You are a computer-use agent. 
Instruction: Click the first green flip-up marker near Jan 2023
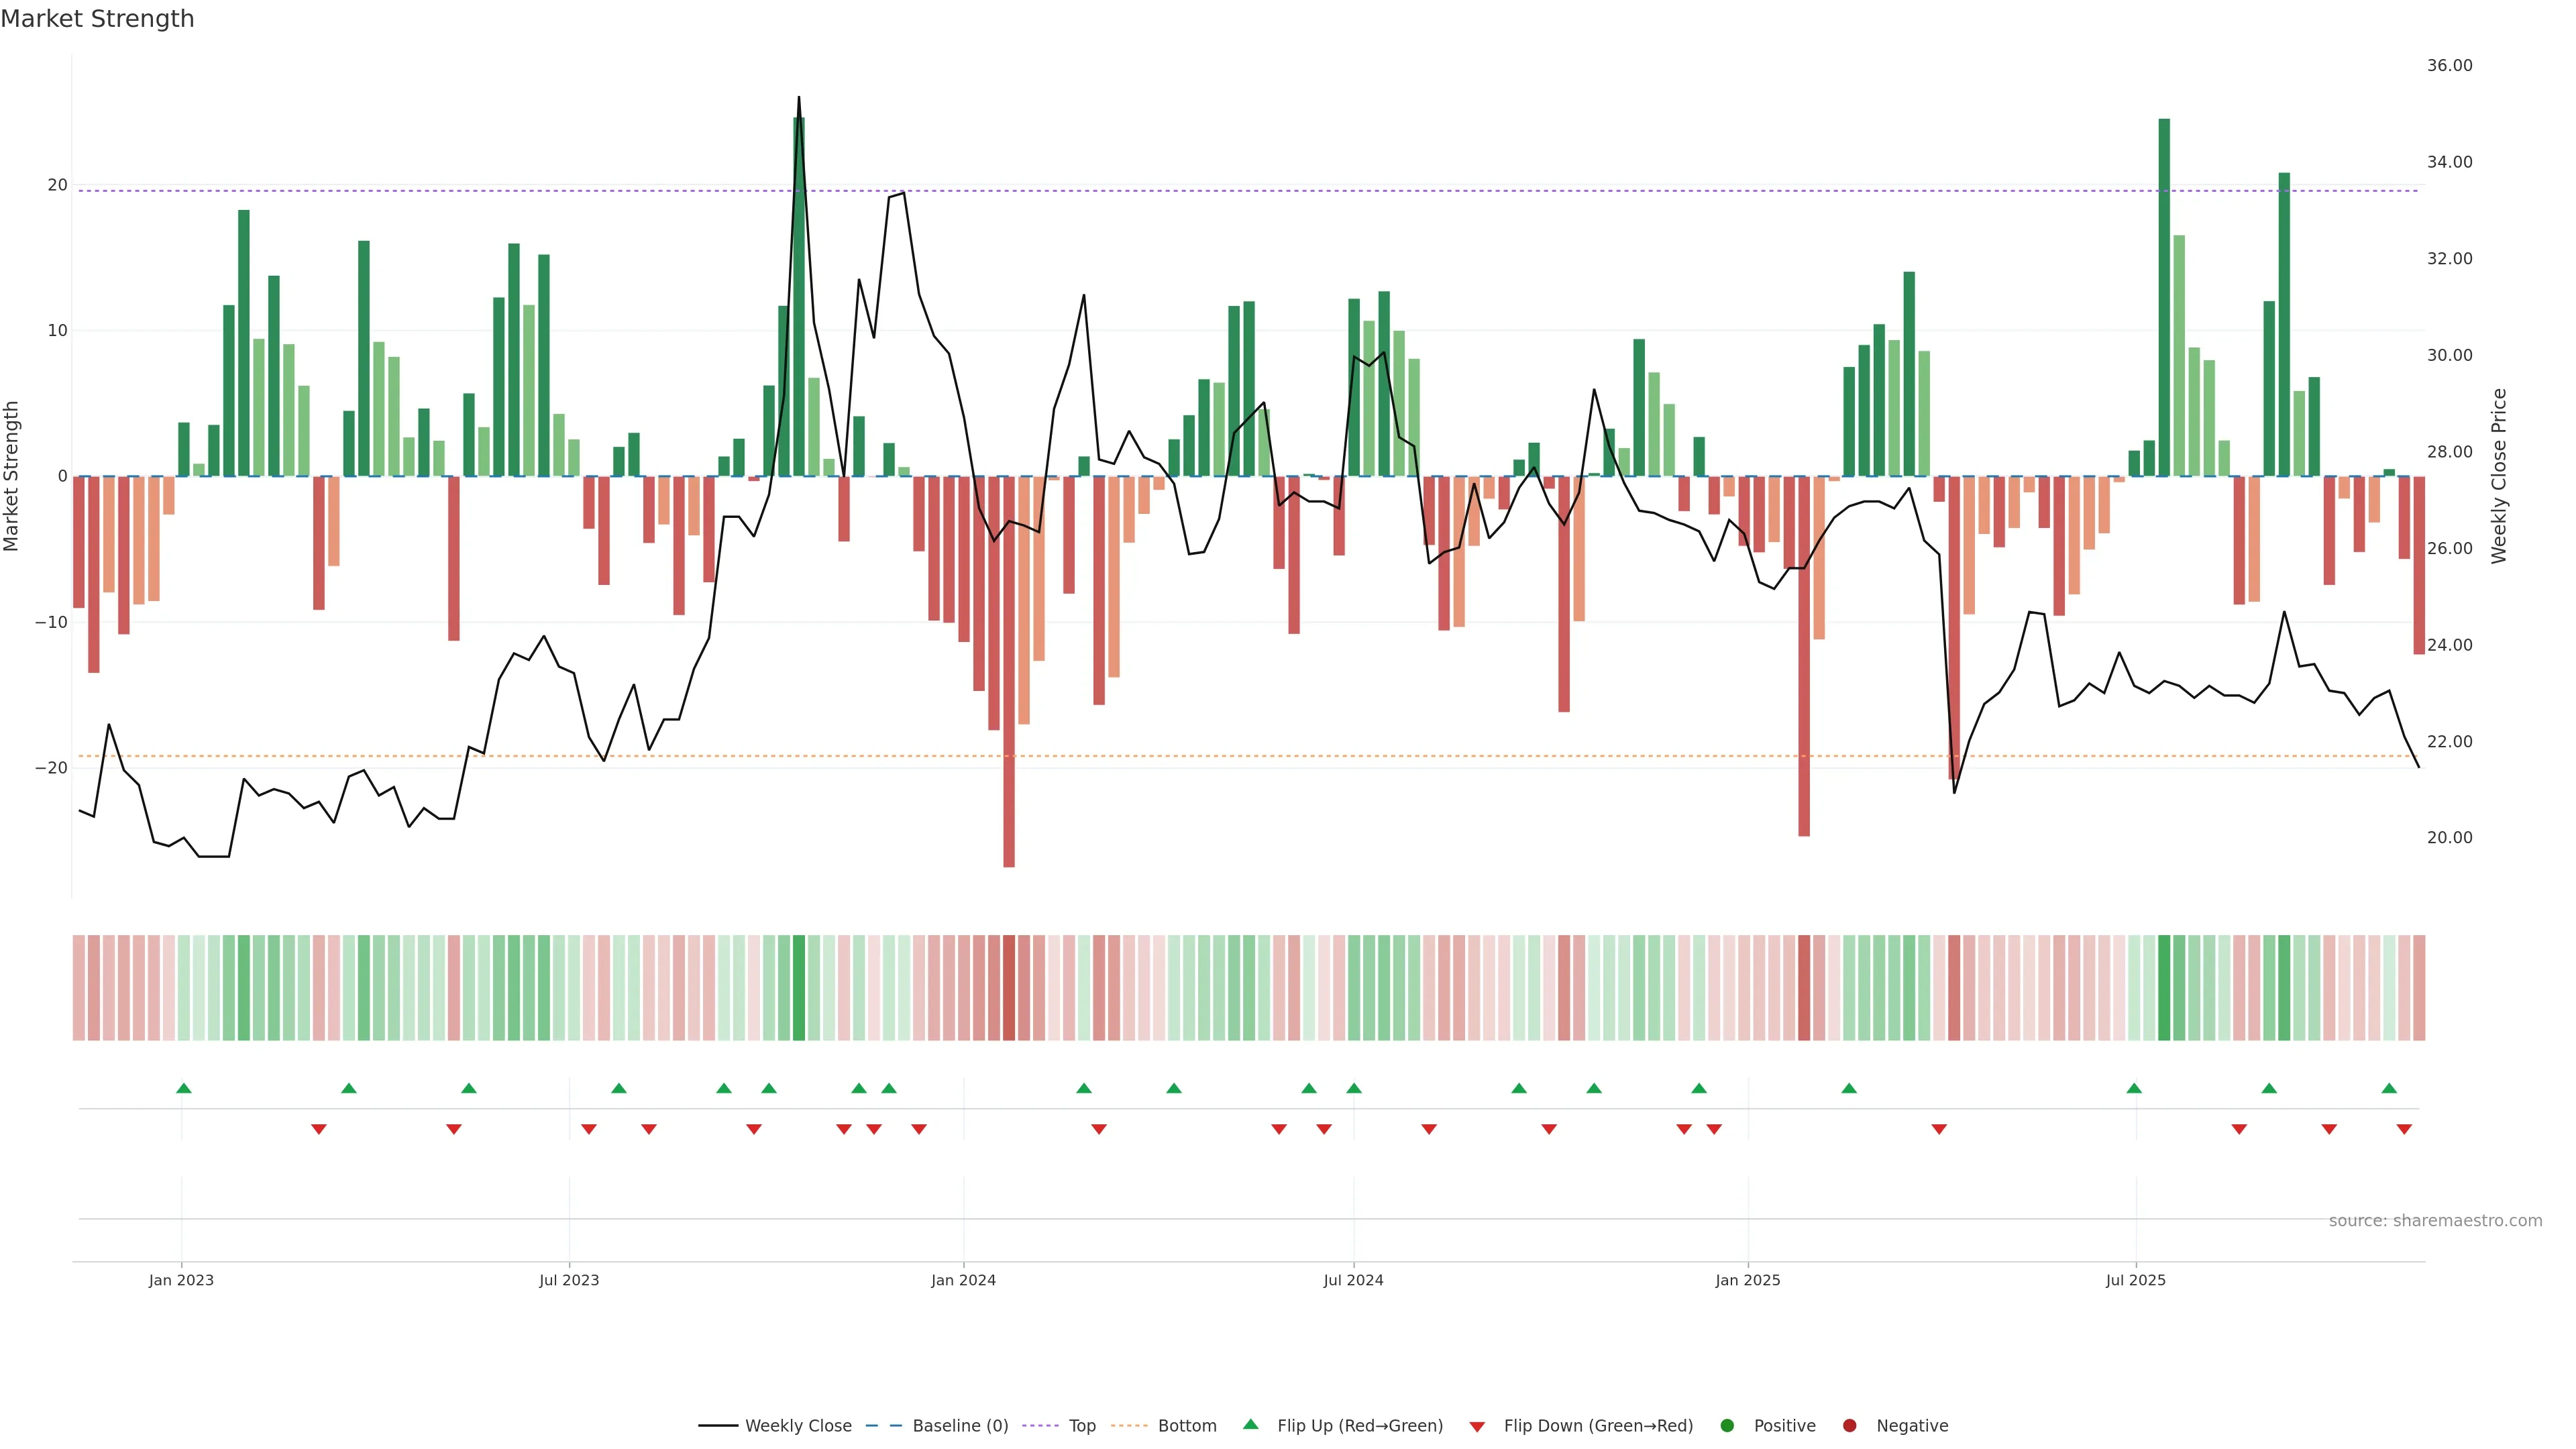(184, 1088)
